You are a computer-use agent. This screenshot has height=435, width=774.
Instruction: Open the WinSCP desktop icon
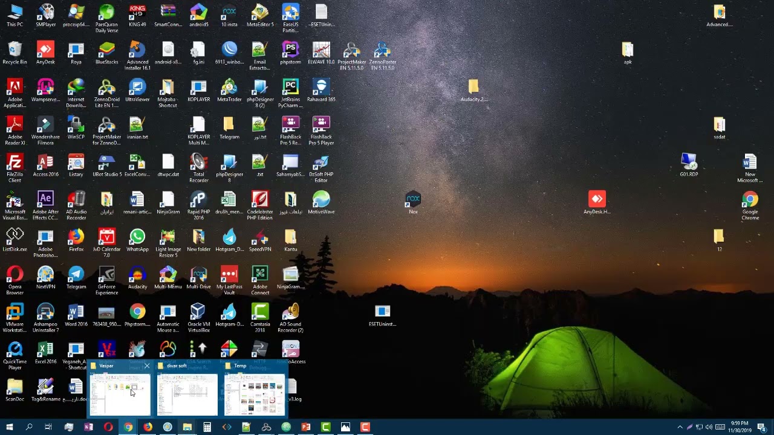[x=76, y=128]
